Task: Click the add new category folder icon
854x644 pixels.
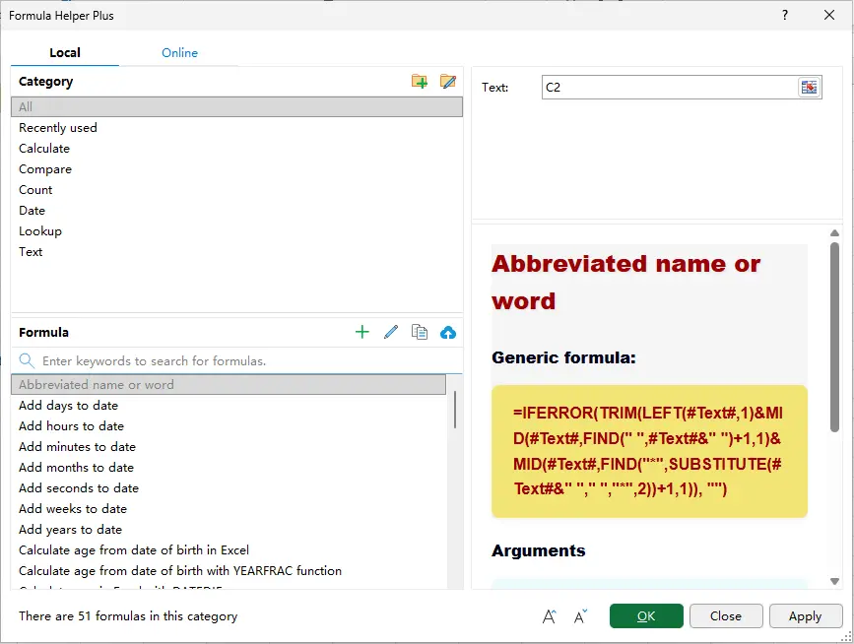Action: click(x=419, y=82)
